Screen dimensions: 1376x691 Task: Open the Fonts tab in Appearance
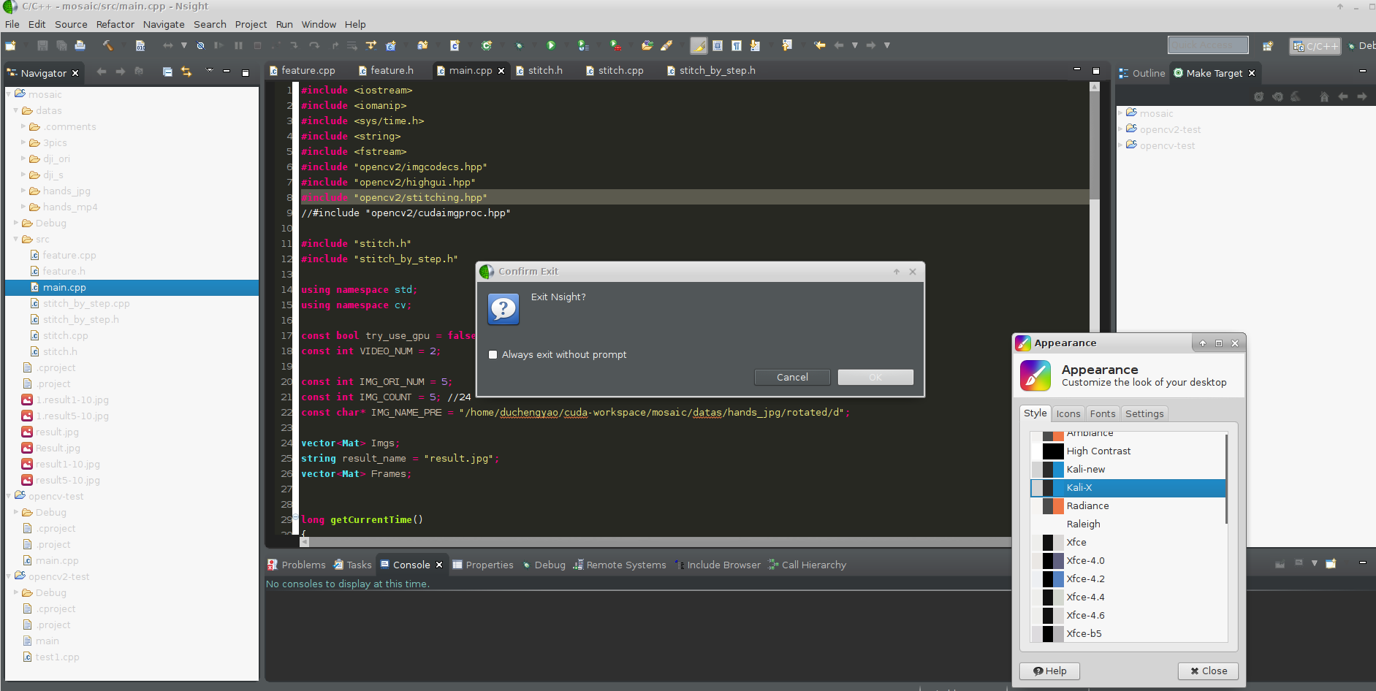click(1102, 413)
